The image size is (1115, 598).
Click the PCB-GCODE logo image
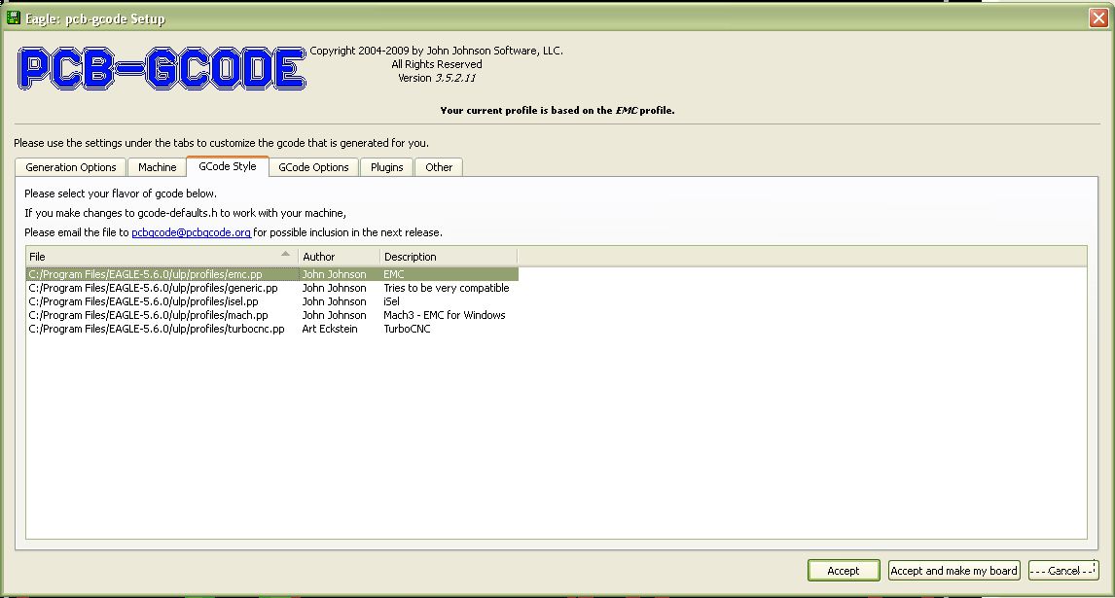tap(162, 70)
